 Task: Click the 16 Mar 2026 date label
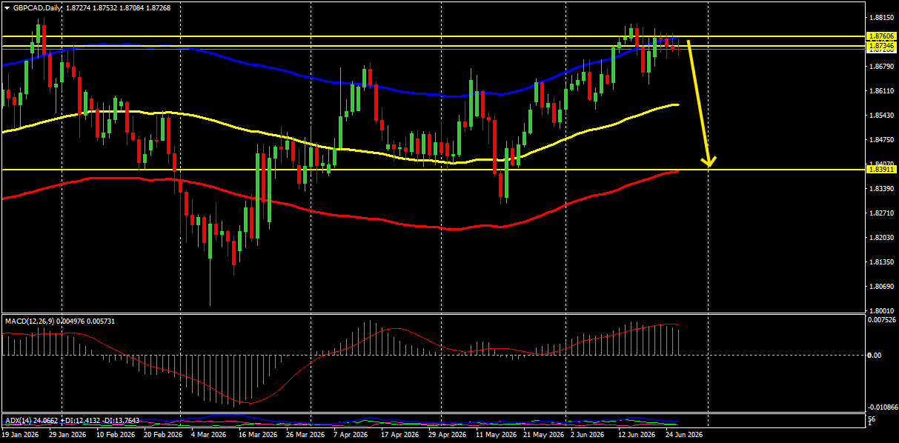tap(257, 436)
